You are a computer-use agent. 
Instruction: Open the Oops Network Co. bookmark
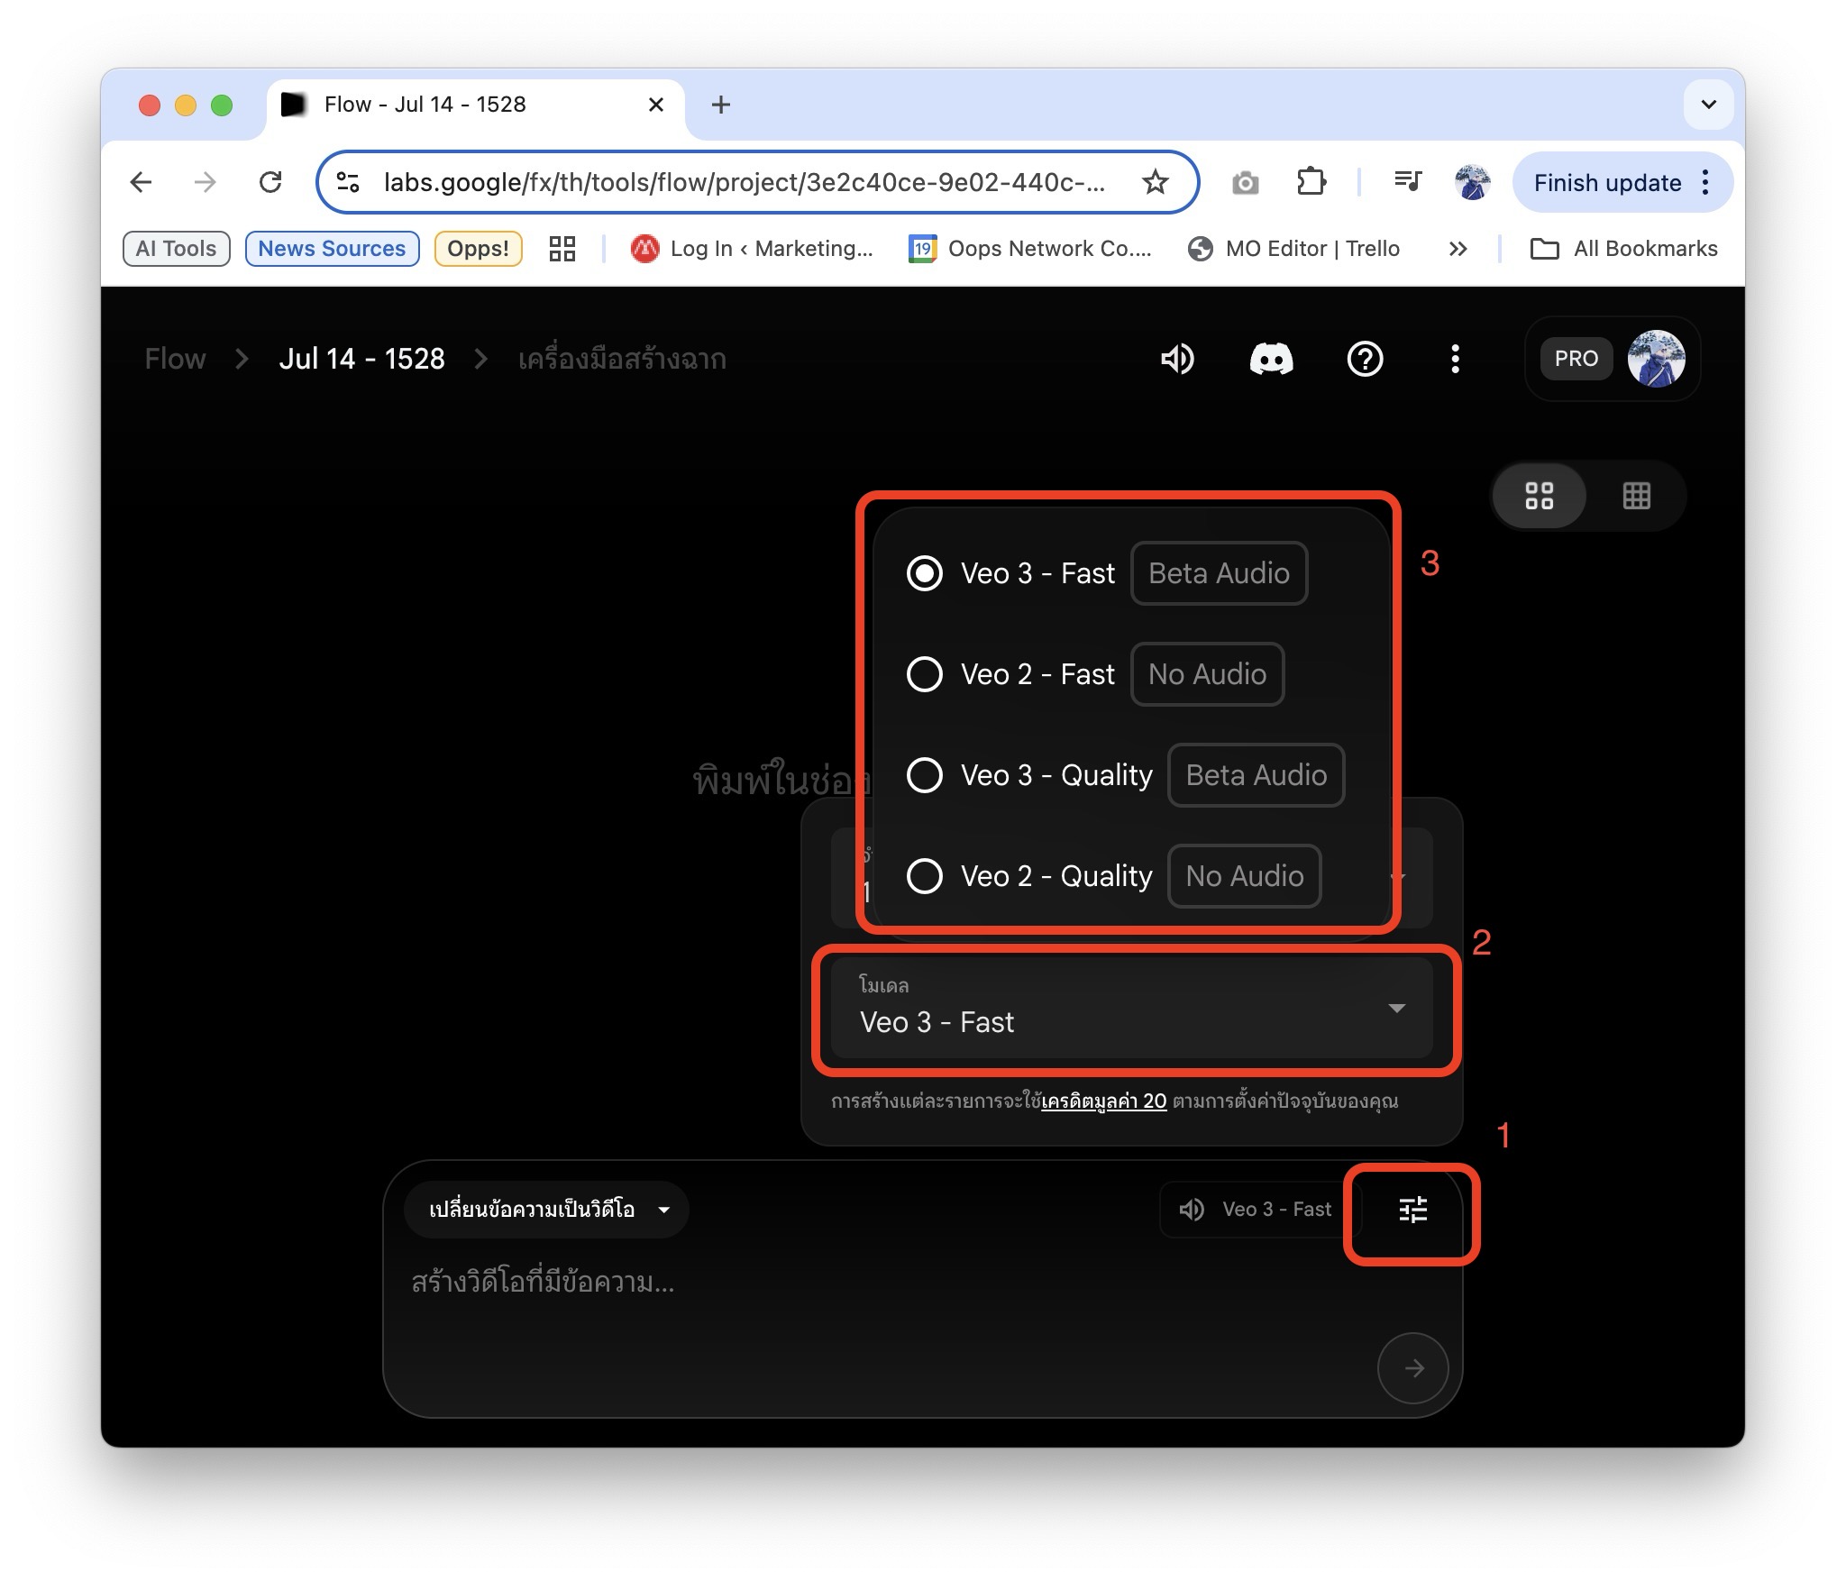pos(1031,249)
